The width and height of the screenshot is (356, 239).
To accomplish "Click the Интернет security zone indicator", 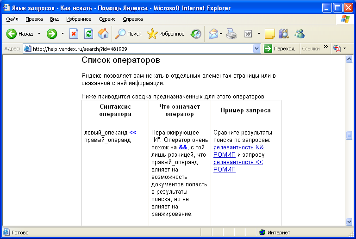I will [x=275, y=233].
